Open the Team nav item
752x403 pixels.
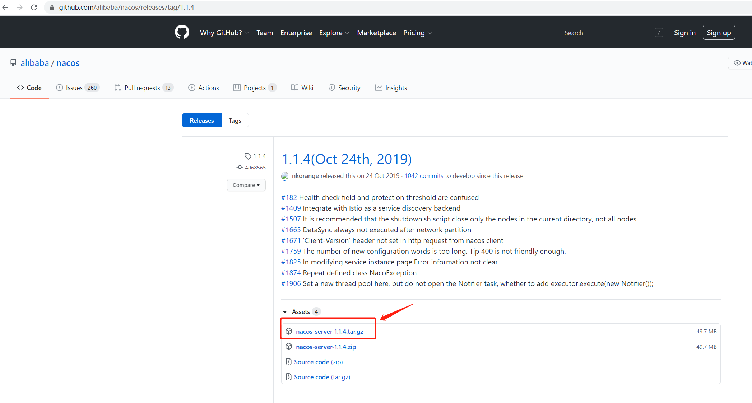[265, 33]
